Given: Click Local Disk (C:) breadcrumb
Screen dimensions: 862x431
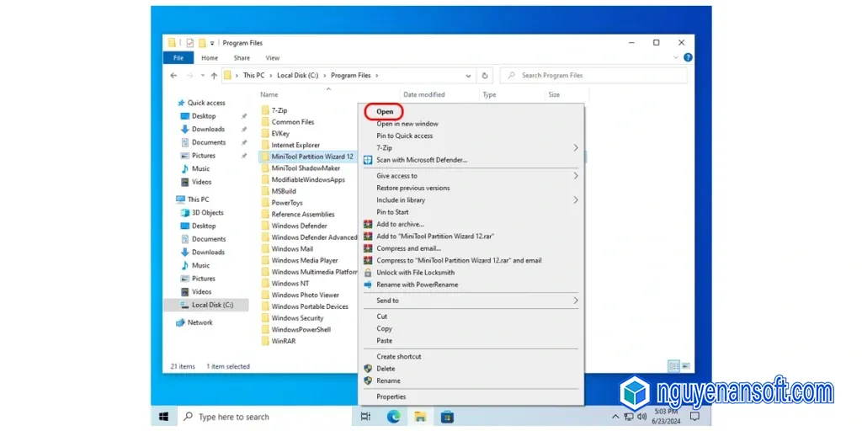Looking at the screenshot, I should click(299, 76).
